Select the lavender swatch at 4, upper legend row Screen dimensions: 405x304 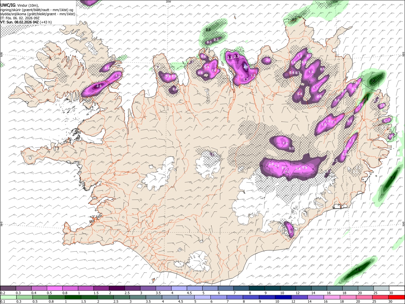click(x=179, y=288)
